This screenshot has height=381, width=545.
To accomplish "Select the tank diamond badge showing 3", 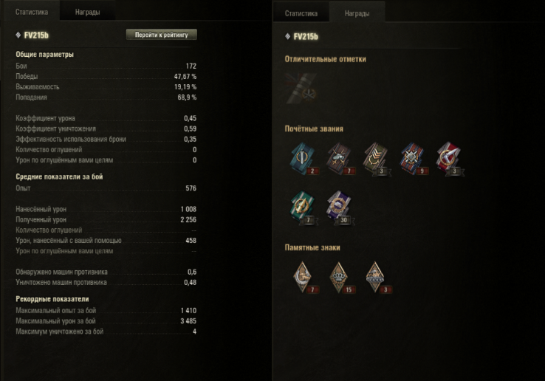I will 377,278.
